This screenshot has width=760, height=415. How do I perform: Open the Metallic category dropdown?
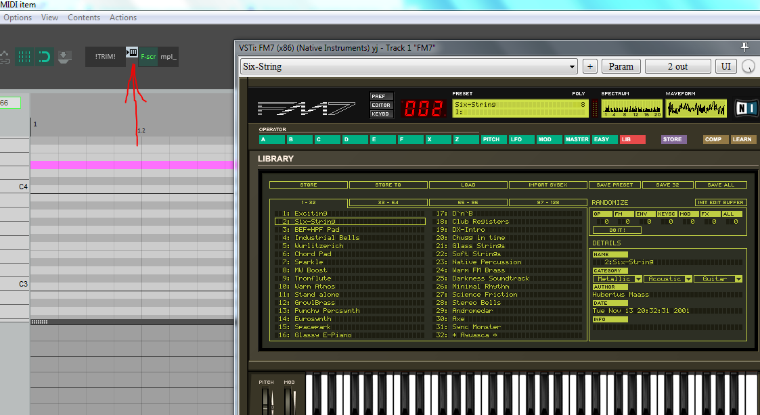tap(617, 279)
